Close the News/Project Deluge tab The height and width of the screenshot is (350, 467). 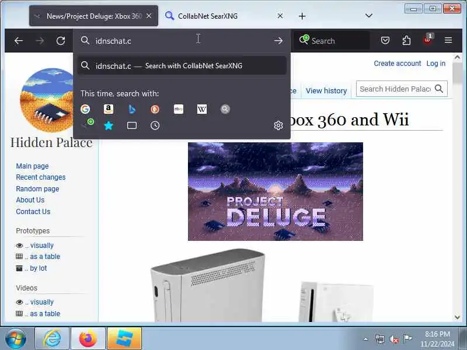[x=149, y=16]
